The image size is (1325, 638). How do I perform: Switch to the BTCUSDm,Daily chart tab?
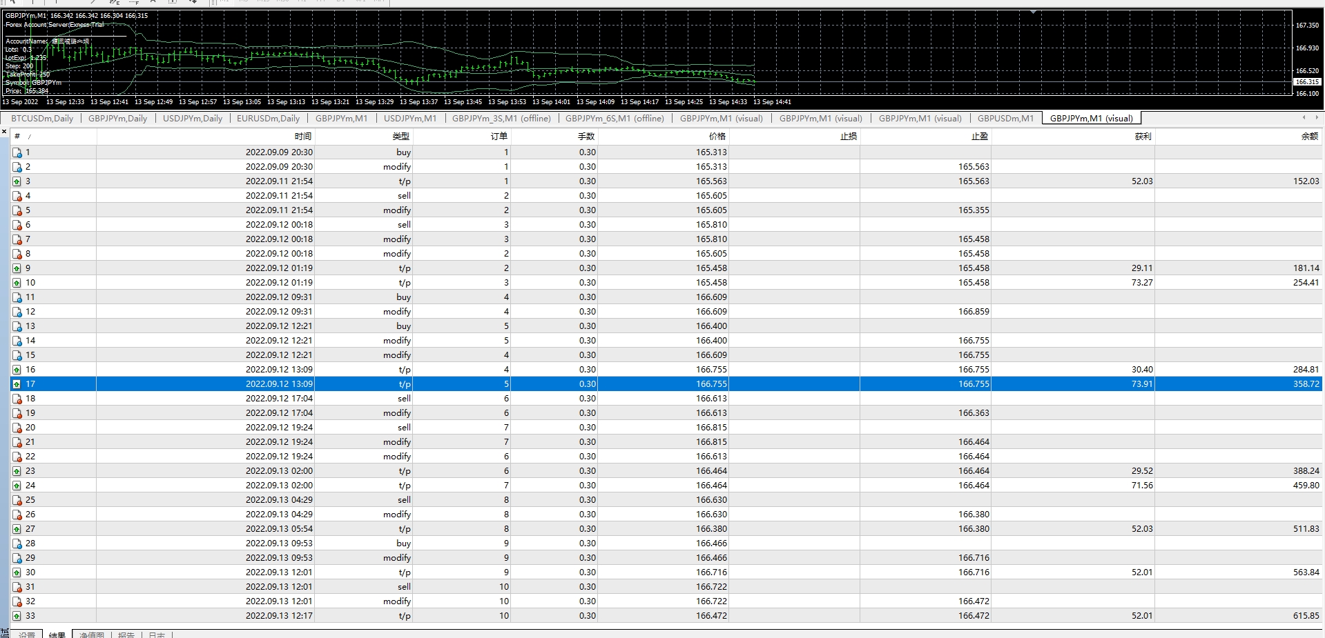tap(42, 119)
